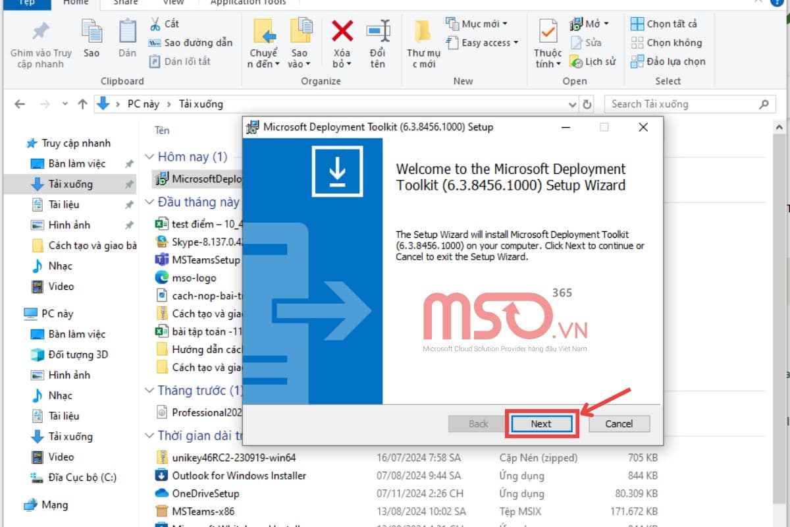Collapse the 'Tháng trước (1)' group
The width and height of the screenshot is (790, 527).
150,391
